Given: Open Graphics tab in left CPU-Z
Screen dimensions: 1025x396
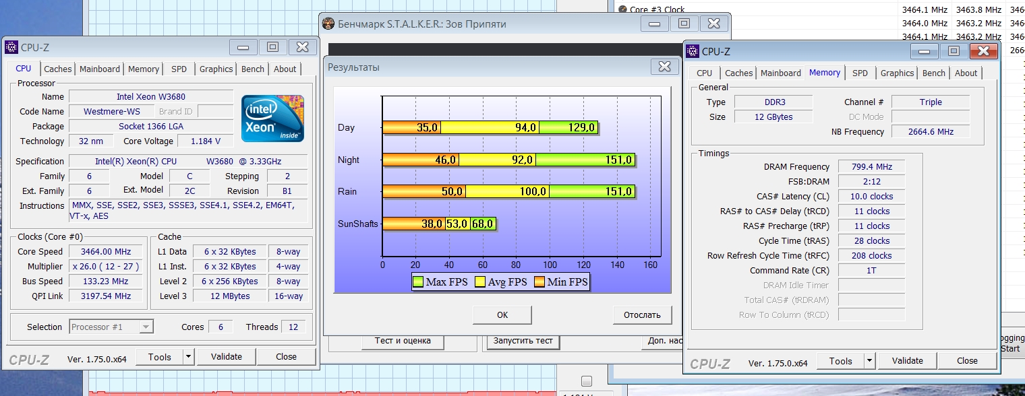Looking at the screenshot, I should pyautogui.click(x=216, y=69).
